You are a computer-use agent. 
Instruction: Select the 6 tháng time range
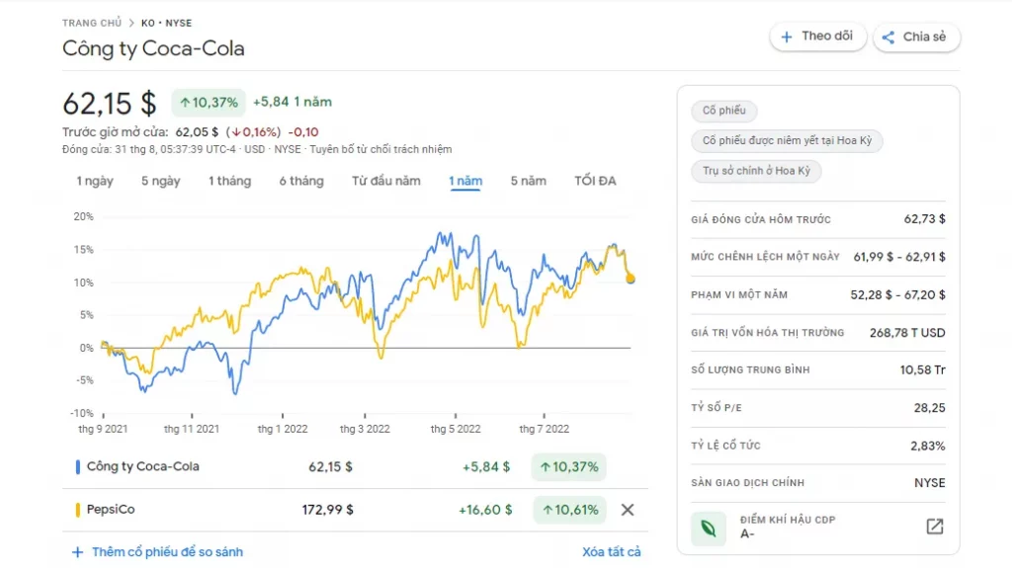click(301, 182)
